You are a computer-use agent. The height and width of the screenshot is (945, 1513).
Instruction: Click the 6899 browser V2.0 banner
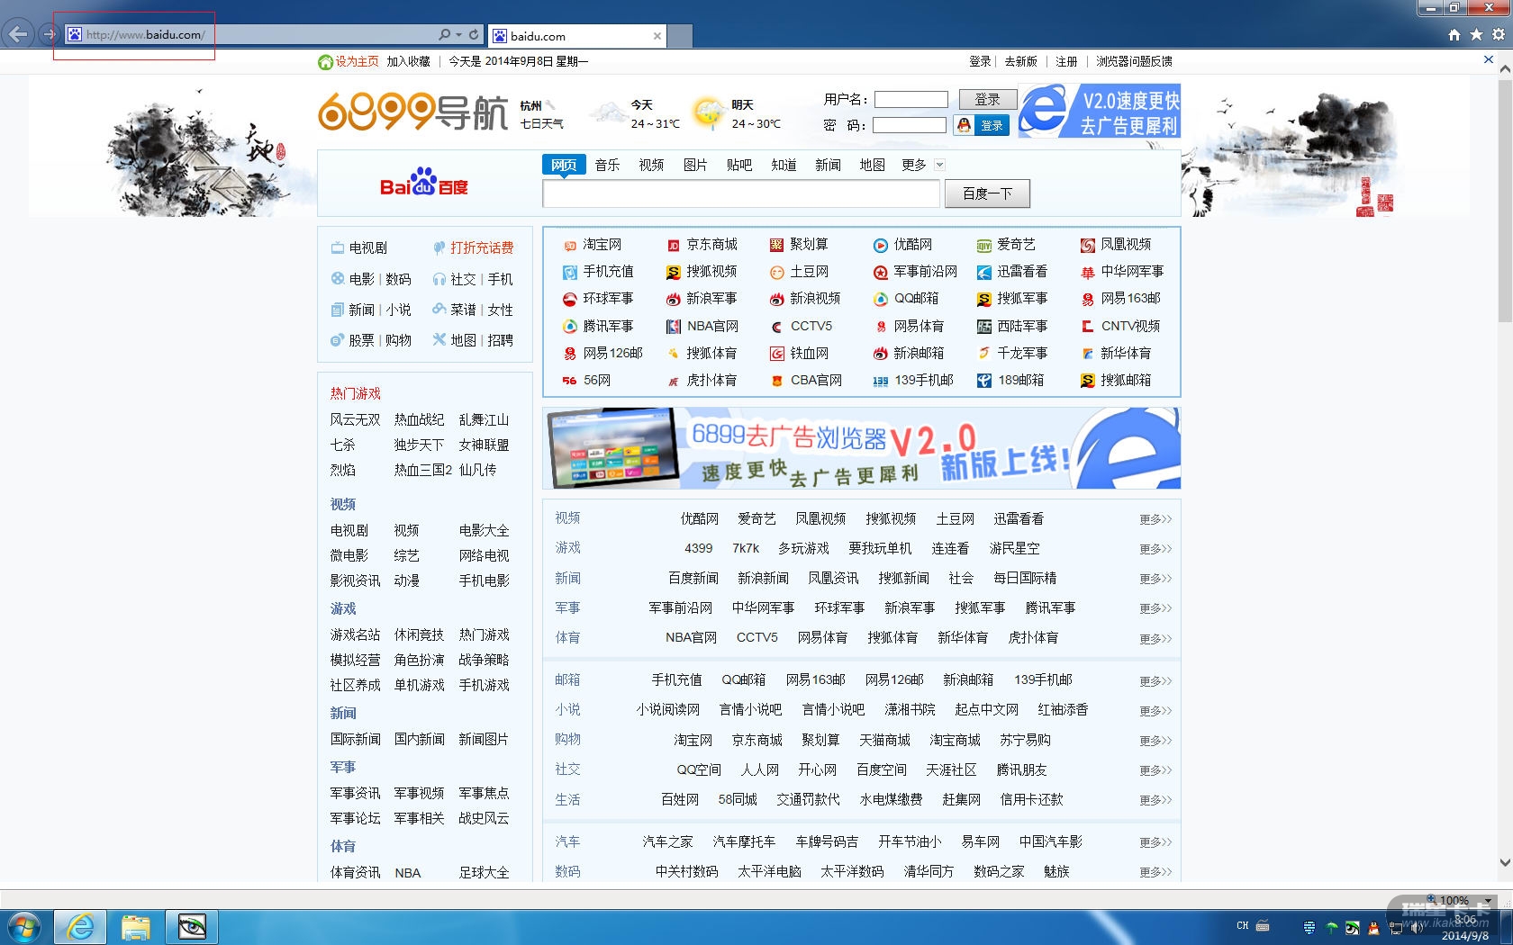point(861,448)
